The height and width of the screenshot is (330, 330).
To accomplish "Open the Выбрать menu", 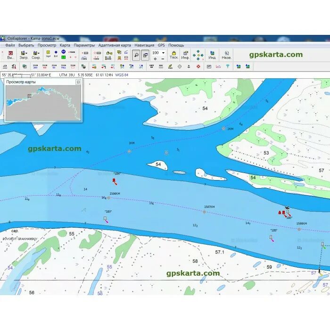I will [x=26, y=45].
